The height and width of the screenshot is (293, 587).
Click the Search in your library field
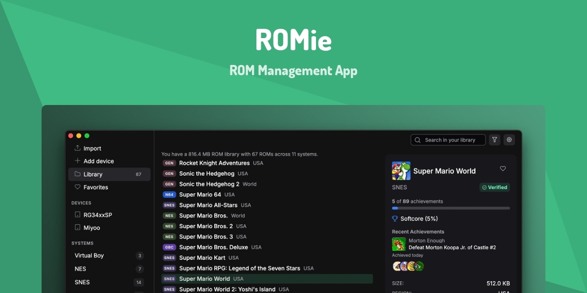tap(448, 140)
